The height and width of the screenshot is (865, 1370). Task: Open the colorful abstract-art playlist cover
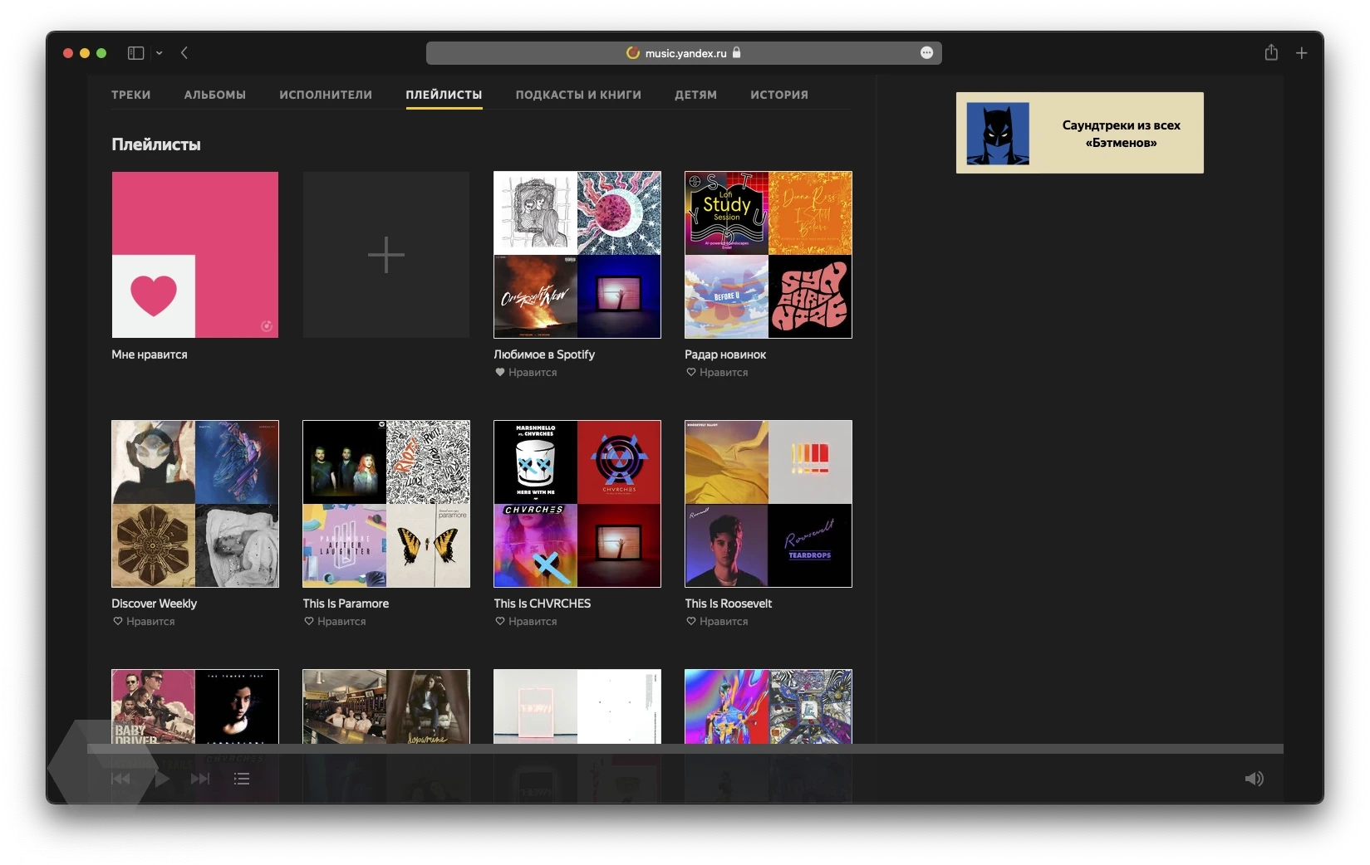(768, 706)
